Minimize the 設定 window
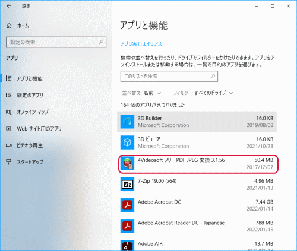The height and width of the screenshot is (251, 297). click(x=257, y=6)
